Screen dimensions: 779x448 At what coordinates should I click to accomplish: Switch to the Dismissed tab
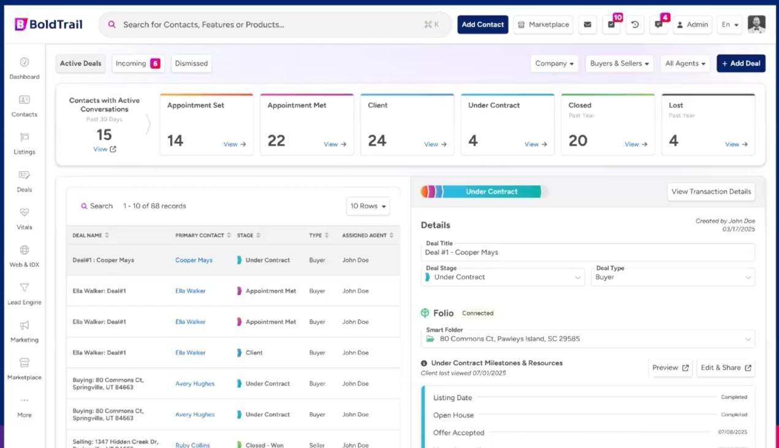pos(191,63)
